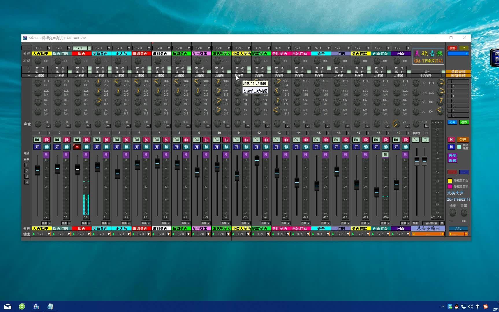Open 均衡器 equalizer header on track 11
The width and height of the screenshot is (499, 312).
point(239,76)
